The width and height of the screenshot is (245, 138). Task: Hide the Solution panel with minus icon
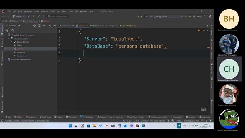55,26
